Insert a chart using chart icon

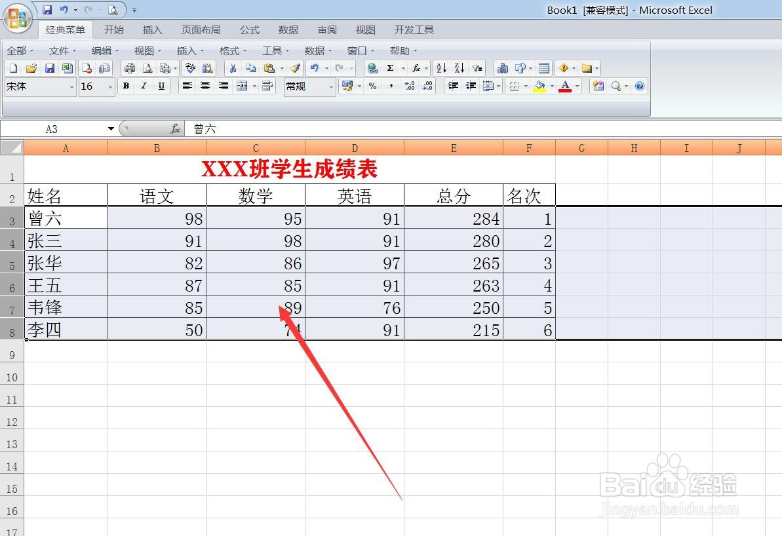[x=502, y=67]
